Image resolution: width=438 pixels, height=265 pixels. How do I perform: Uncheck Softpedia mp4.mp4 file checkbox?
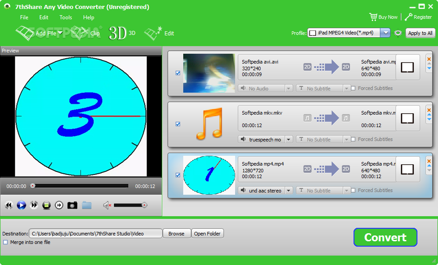click(178, 175)
